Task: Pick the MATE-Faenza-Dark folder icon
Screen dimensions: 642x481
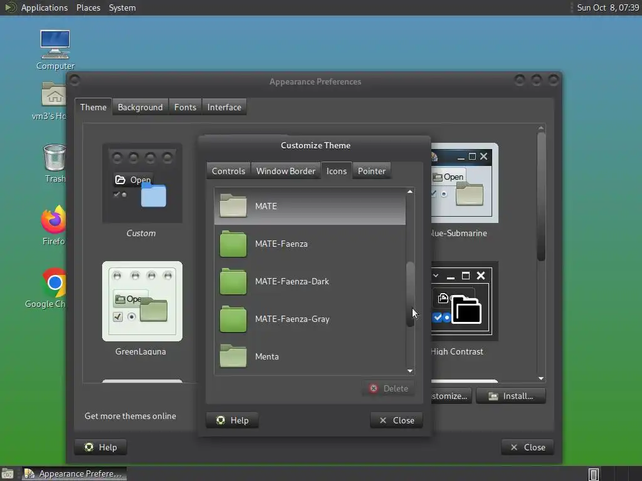Action: (233, 281)
